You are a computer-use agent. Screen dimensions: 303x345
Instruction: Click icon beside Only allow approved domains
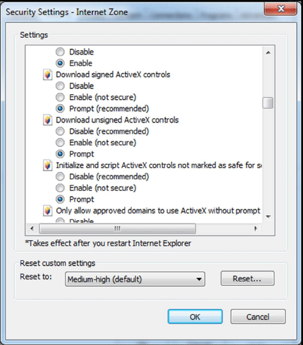coord(47,211)
